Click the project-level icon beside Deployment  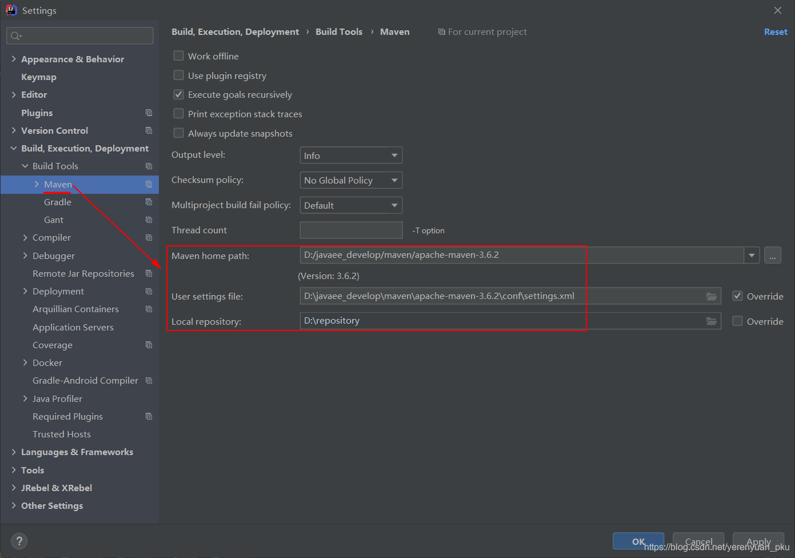click(149, 291)
